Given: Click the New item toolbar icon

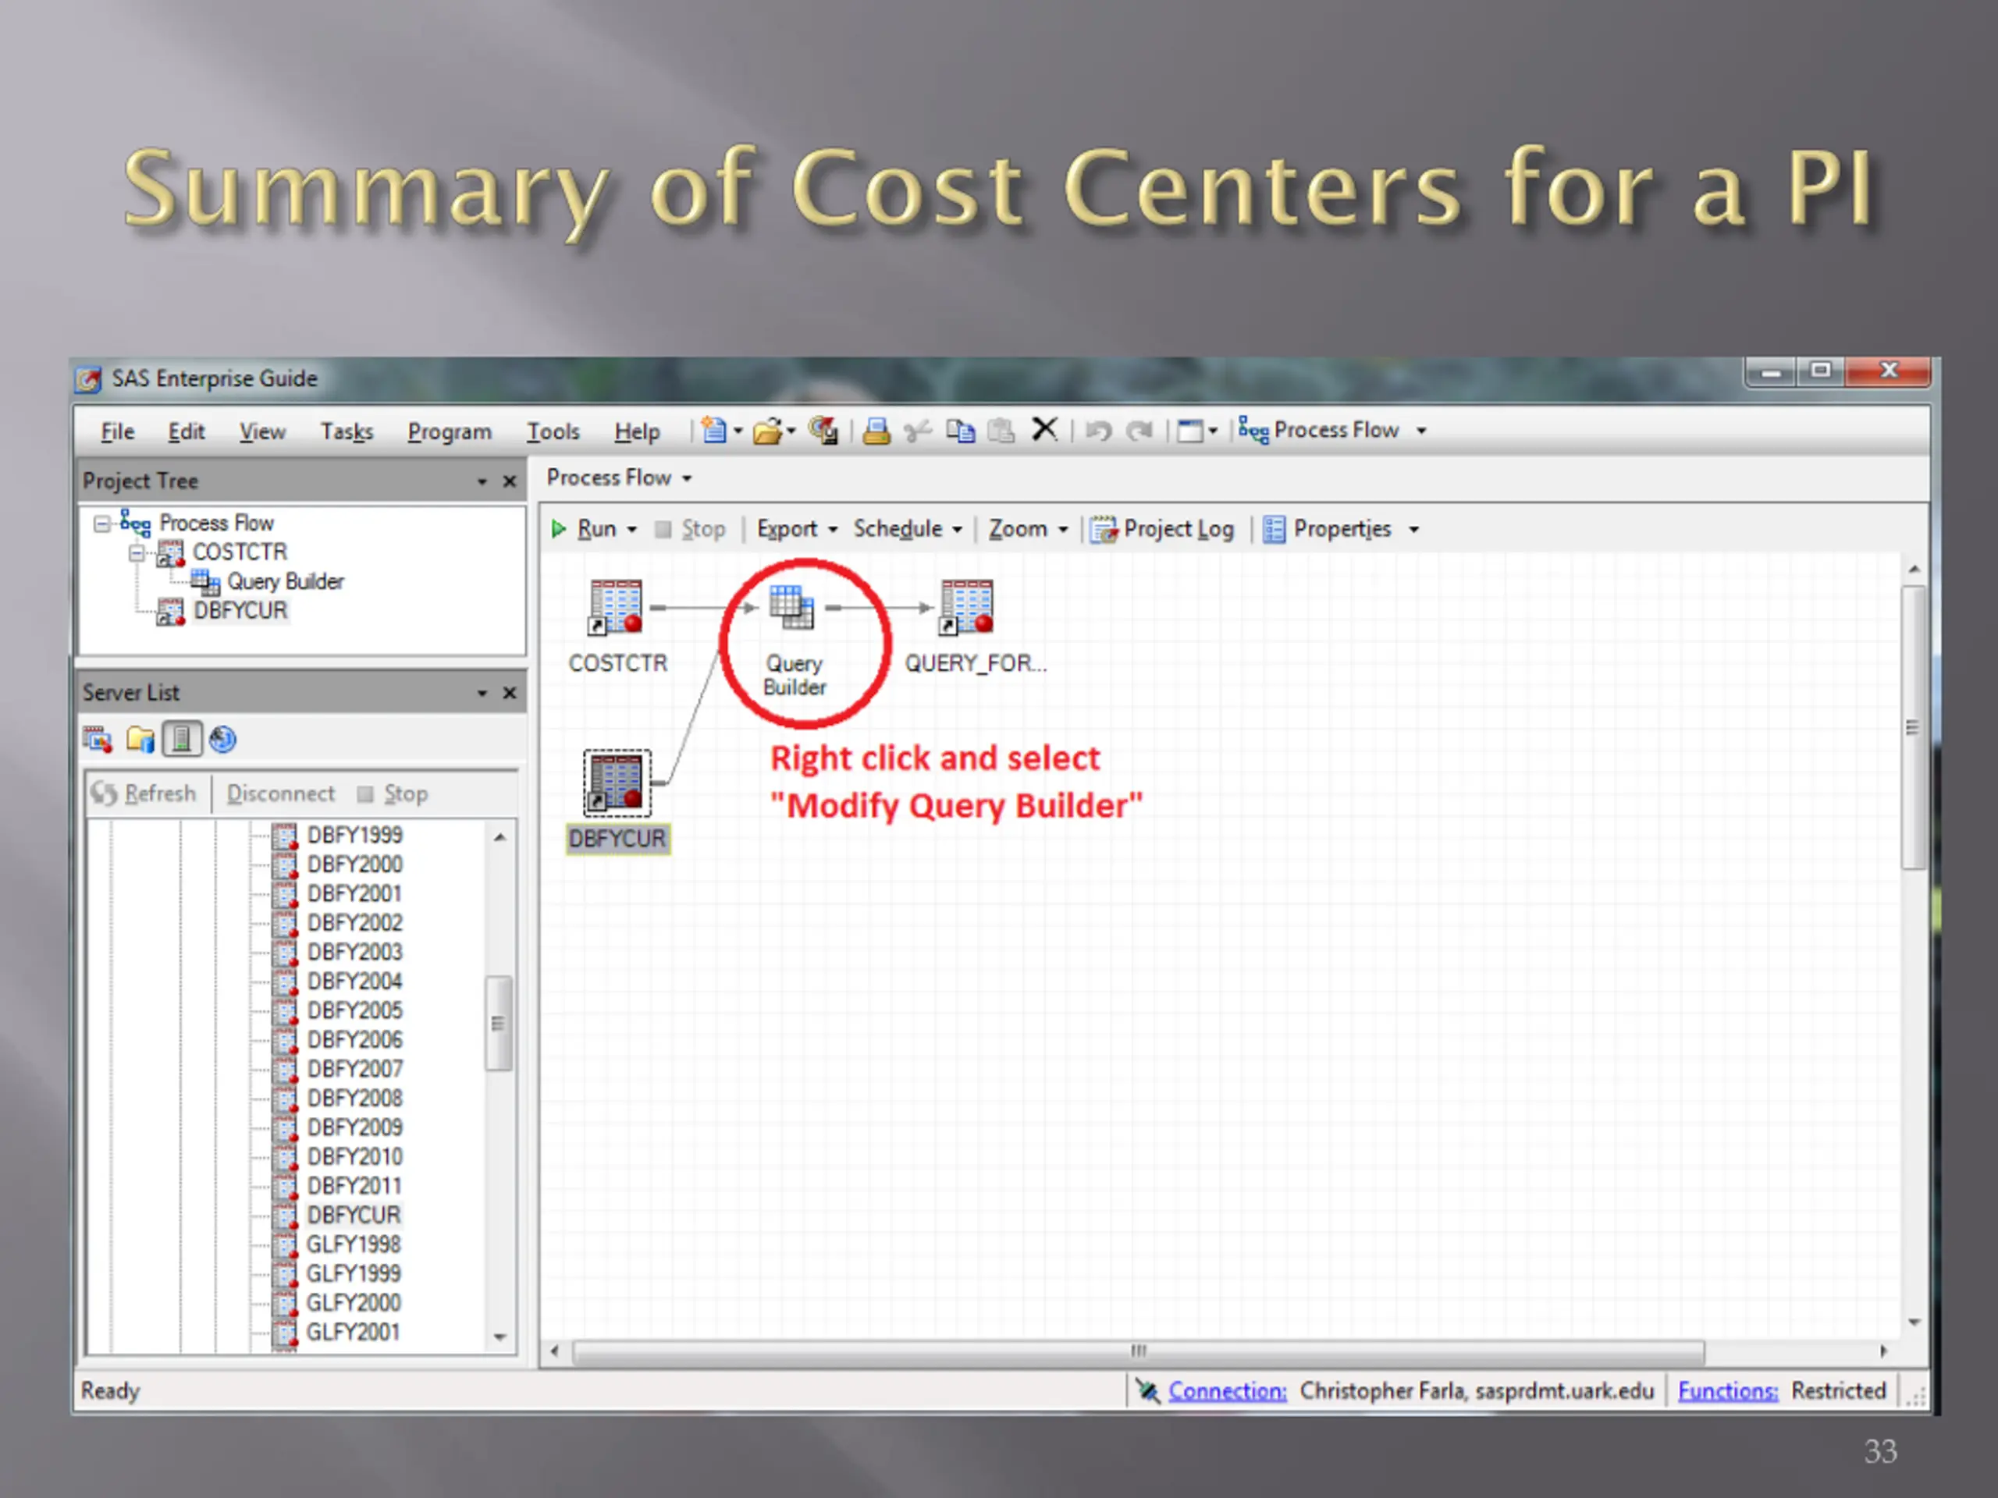Looking at the screenshot, I should 713,431.
